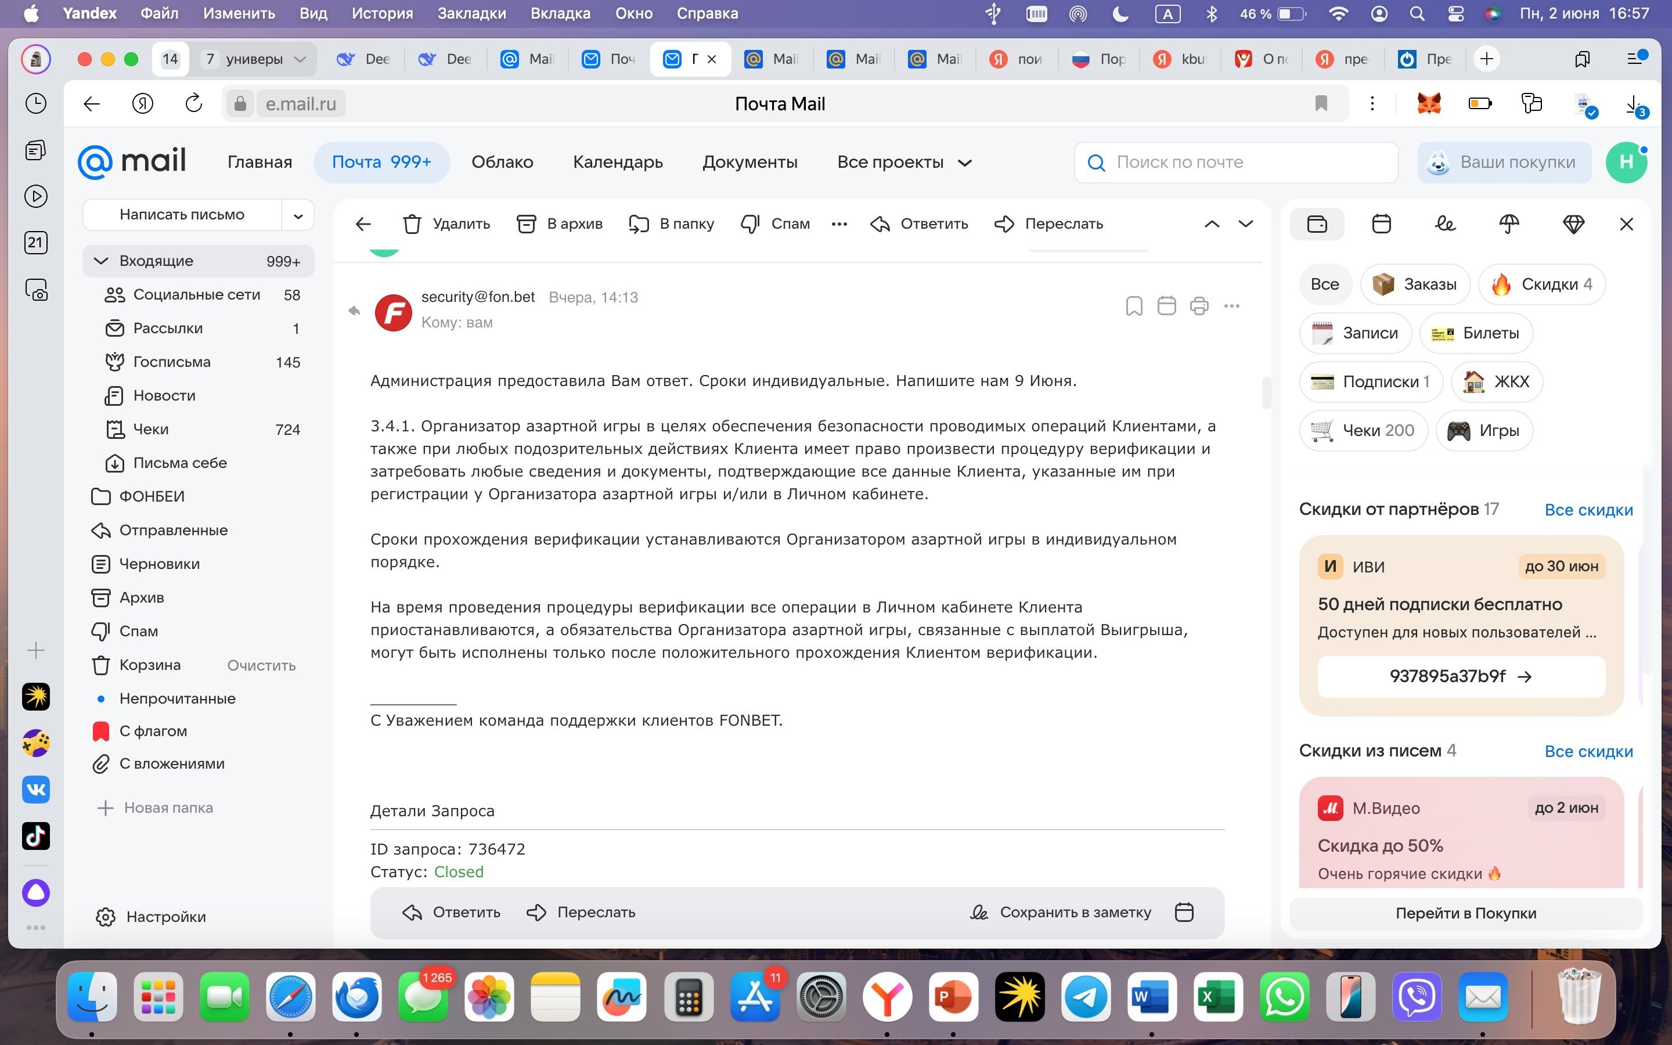Click the calendar icon beside the print icon
Image resolution: width=1672 pixels, height=1045 pixels.
pyautogui.click(x=1166, y=305)
